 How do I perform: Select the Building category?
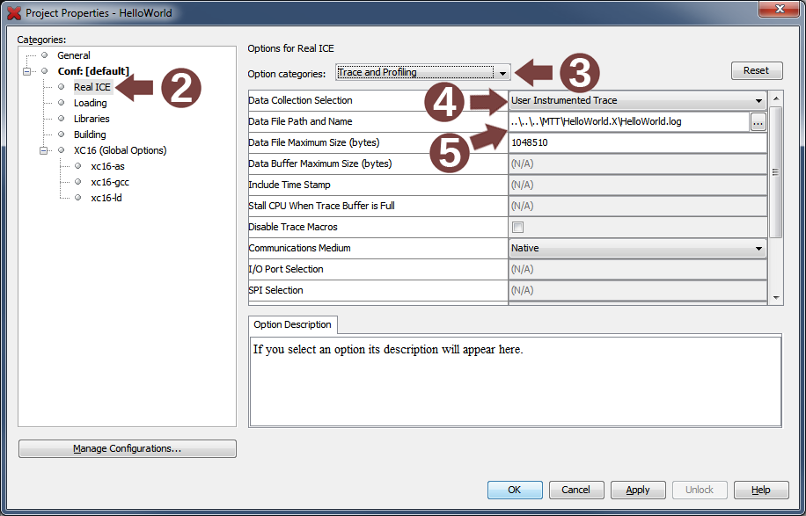[x=90, y=134]
